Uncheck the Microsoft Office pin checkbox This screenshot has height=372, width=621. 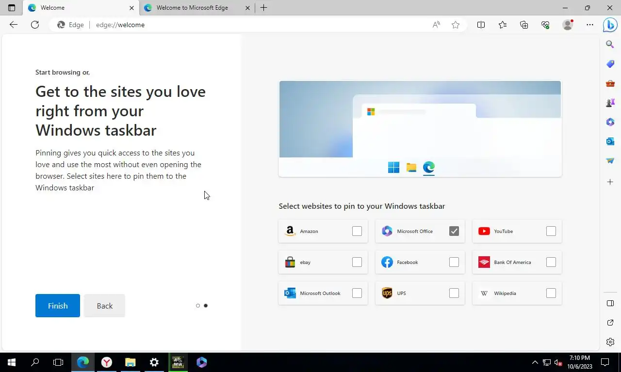click(454, 231)
